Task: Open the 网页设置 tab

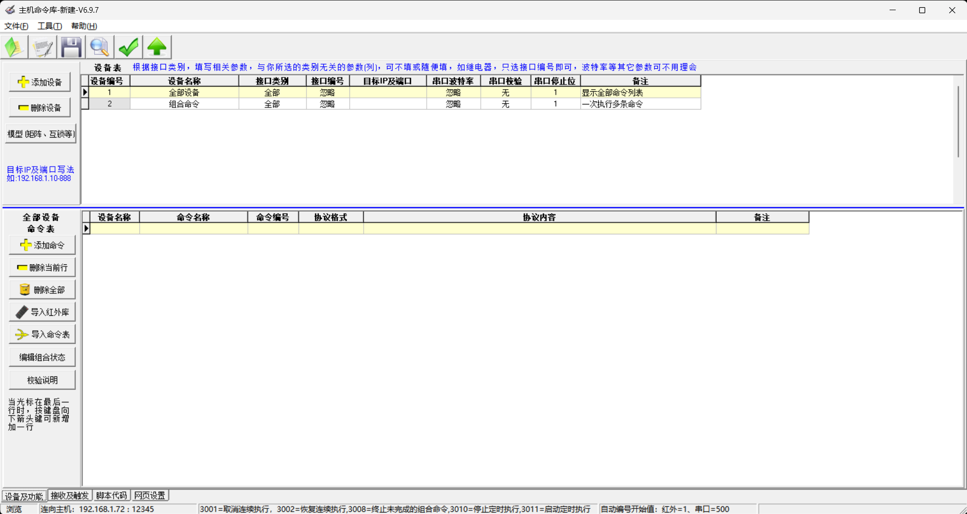Action: (150, 496)
